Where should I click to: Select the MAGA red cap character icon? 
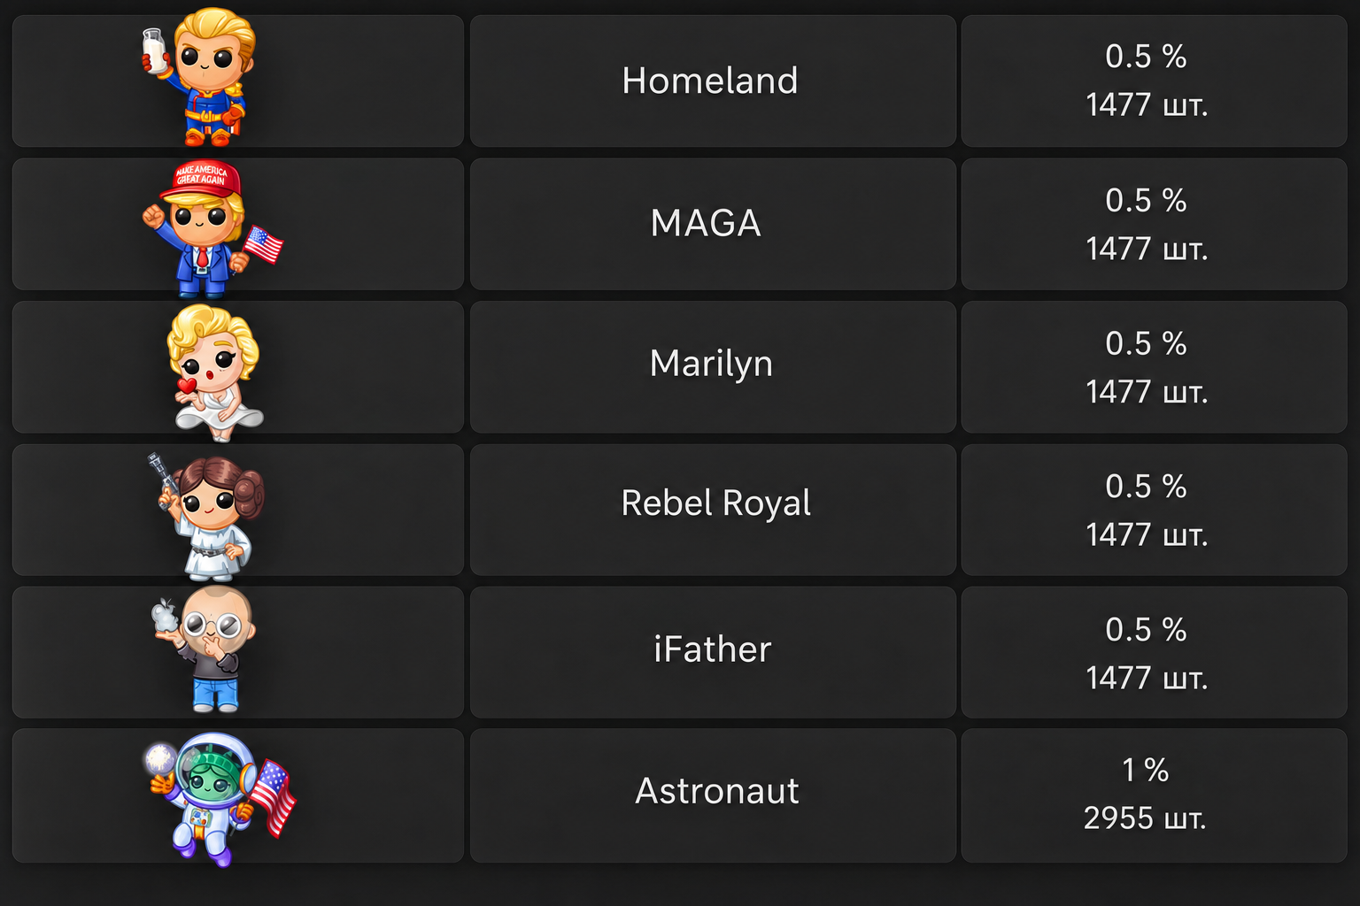pos(212,228)
